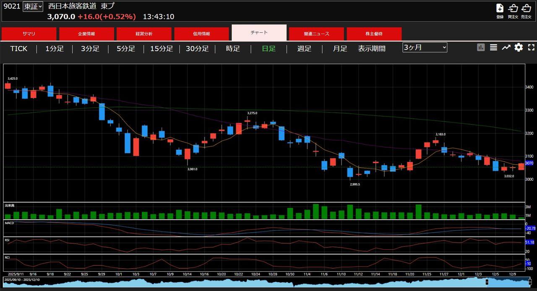Go to the 株主優待 tab
Viewport: 537px width, 291px height.
pyautogui.click(x=374, y=34)
